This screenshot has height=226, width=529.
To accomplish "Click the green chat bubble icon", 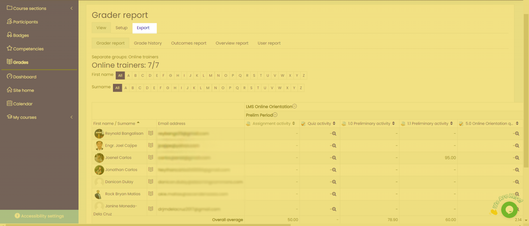I will pos(509,210).
